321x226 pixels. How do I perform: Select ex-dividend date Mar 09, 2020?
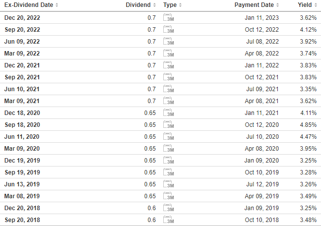pos(22,149)
